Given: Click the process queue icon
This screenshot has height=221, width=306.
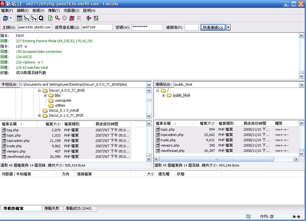Looking at the screenshot, I should 58,18.
